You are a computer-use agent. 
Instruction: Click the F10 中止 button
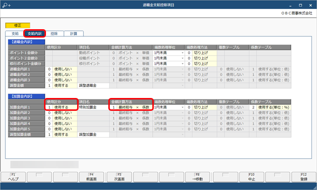click(x=252, y=177)
